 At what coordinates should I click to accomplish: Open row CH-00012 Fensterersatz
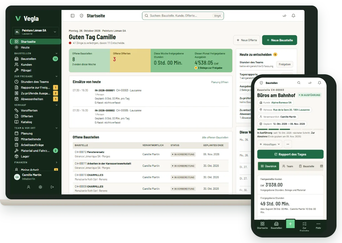[x=151, y=154]
